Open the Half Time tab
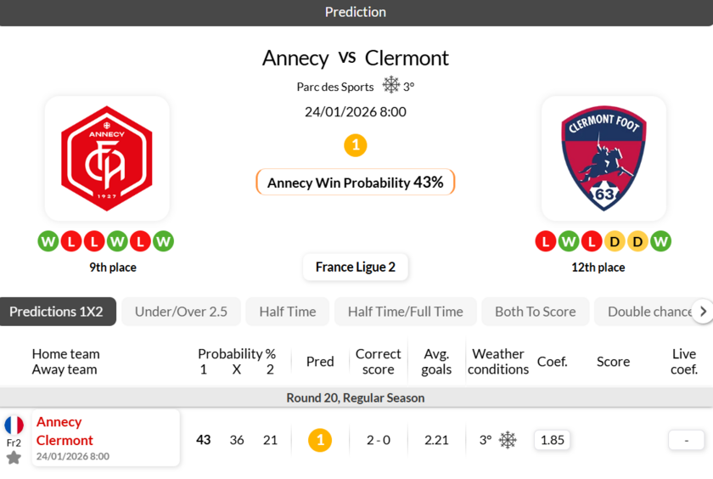The image size is (713, 479). [288, 312]
